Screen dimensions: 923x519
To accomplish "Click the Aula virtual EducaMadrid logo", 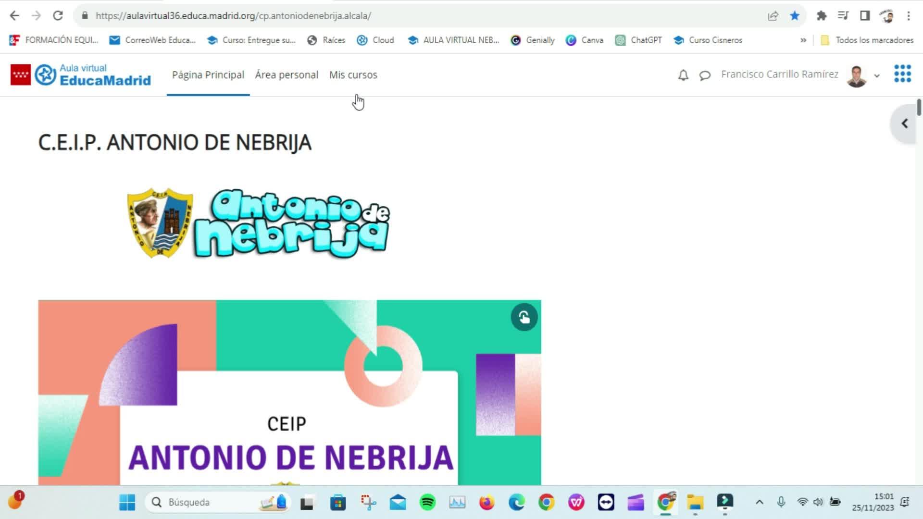I will pyautogui.click(x=81, y=75).
